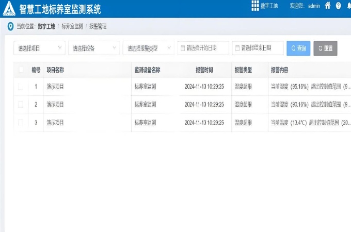Click the location pin icon in breadcrumb
Screen dimensions: 351x232
10,26
